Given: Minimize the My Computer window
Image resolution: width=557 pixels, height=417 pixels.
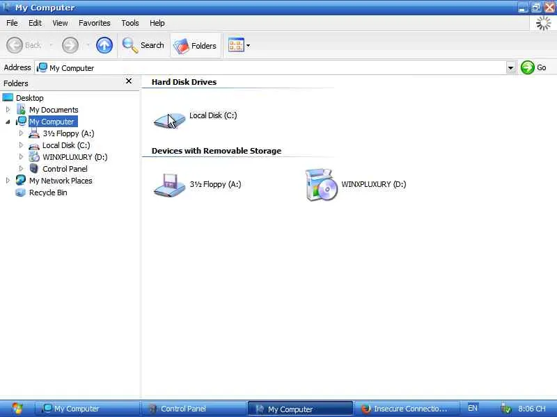Looking at the screenshot, I should click(522, 8).
